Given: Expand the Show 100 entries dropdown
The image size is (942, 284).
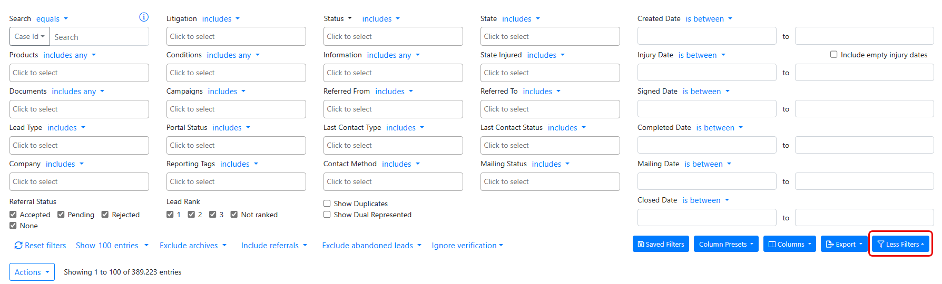Looking at the screenshot, I should pos(112,246).
